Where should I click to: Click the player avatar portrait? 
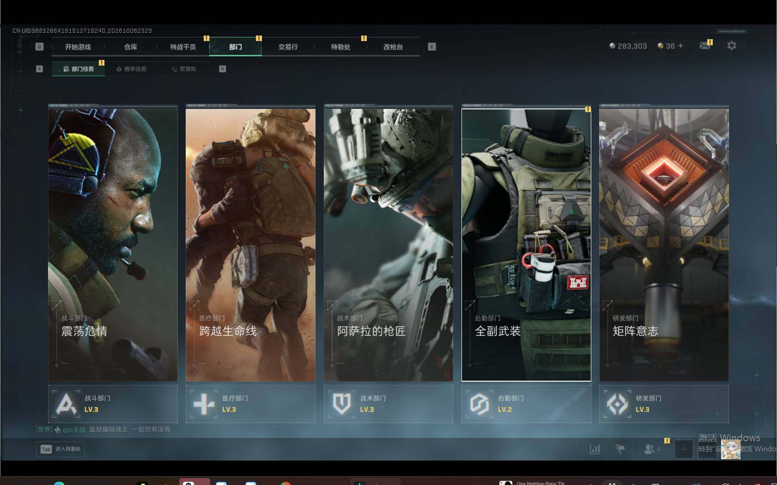point(731,449)
